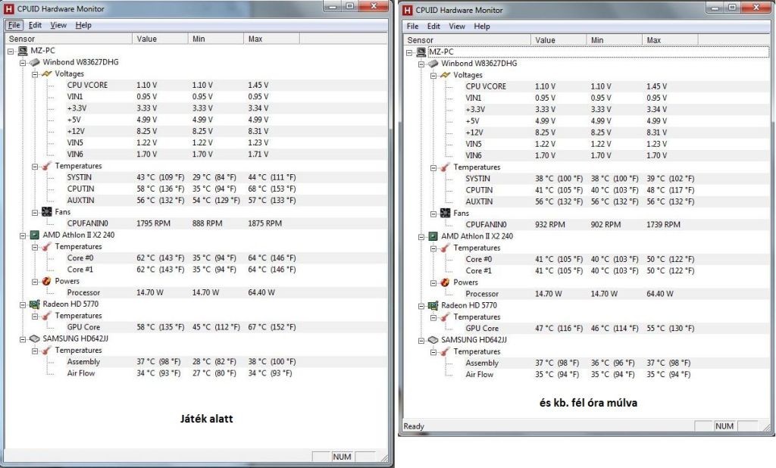This screenshot has height=468, width=776.
Task: Open Help menu in right window
Action: click(481, 27)
